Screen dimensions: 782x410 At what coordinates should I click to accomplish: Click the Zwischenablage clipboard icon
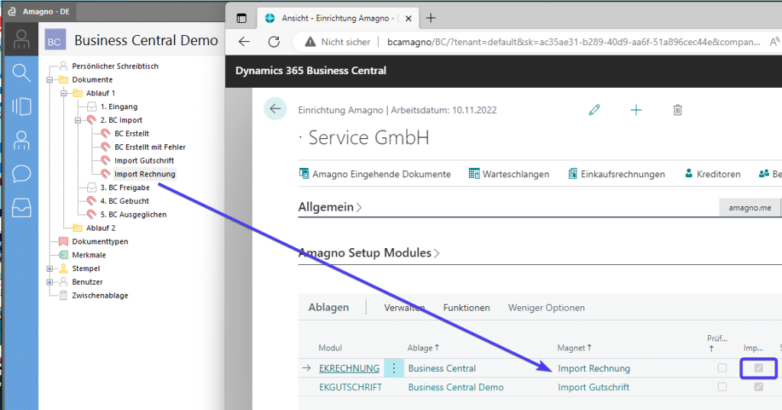tap(63, 295)
